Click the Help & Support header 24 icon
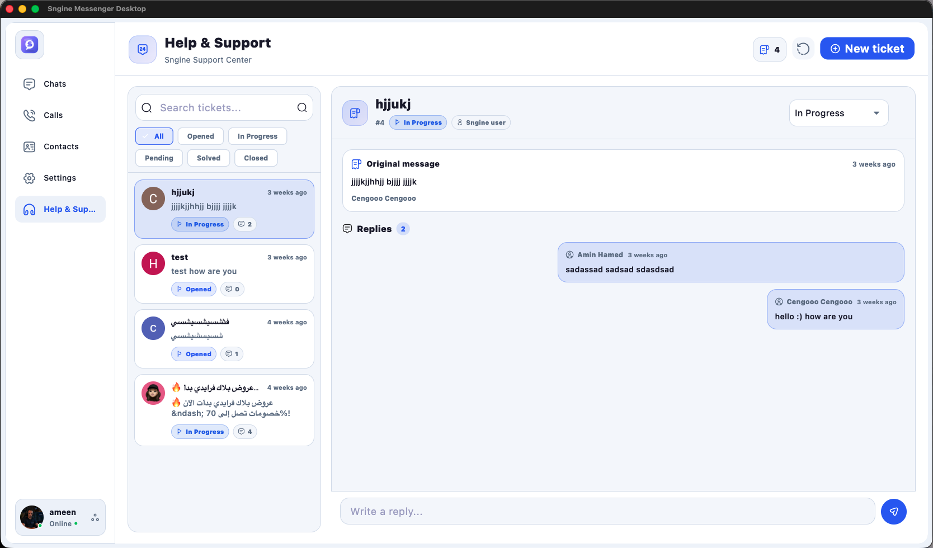The width and height of the screenshot is (933, 548). pyautogui.click(x=143, y=50)
